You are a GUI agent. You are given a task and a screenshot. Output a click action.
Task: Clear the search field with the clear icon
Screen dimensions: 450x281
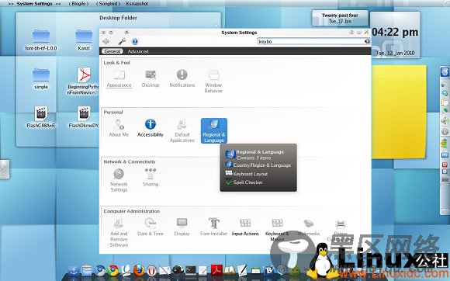pos(367,42)
